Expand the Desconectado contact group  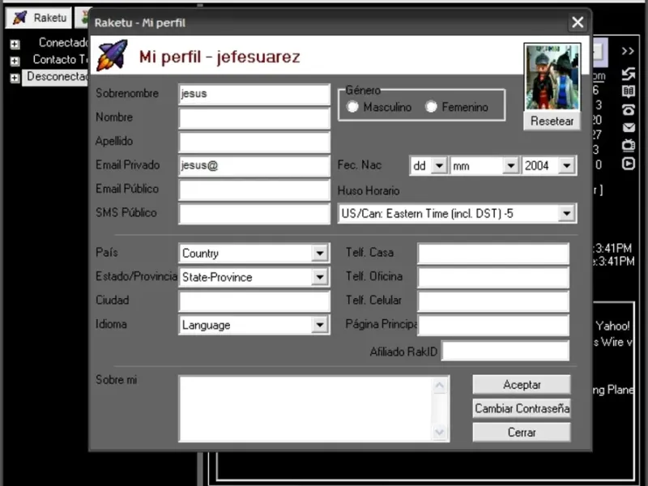tap(15, 78)
